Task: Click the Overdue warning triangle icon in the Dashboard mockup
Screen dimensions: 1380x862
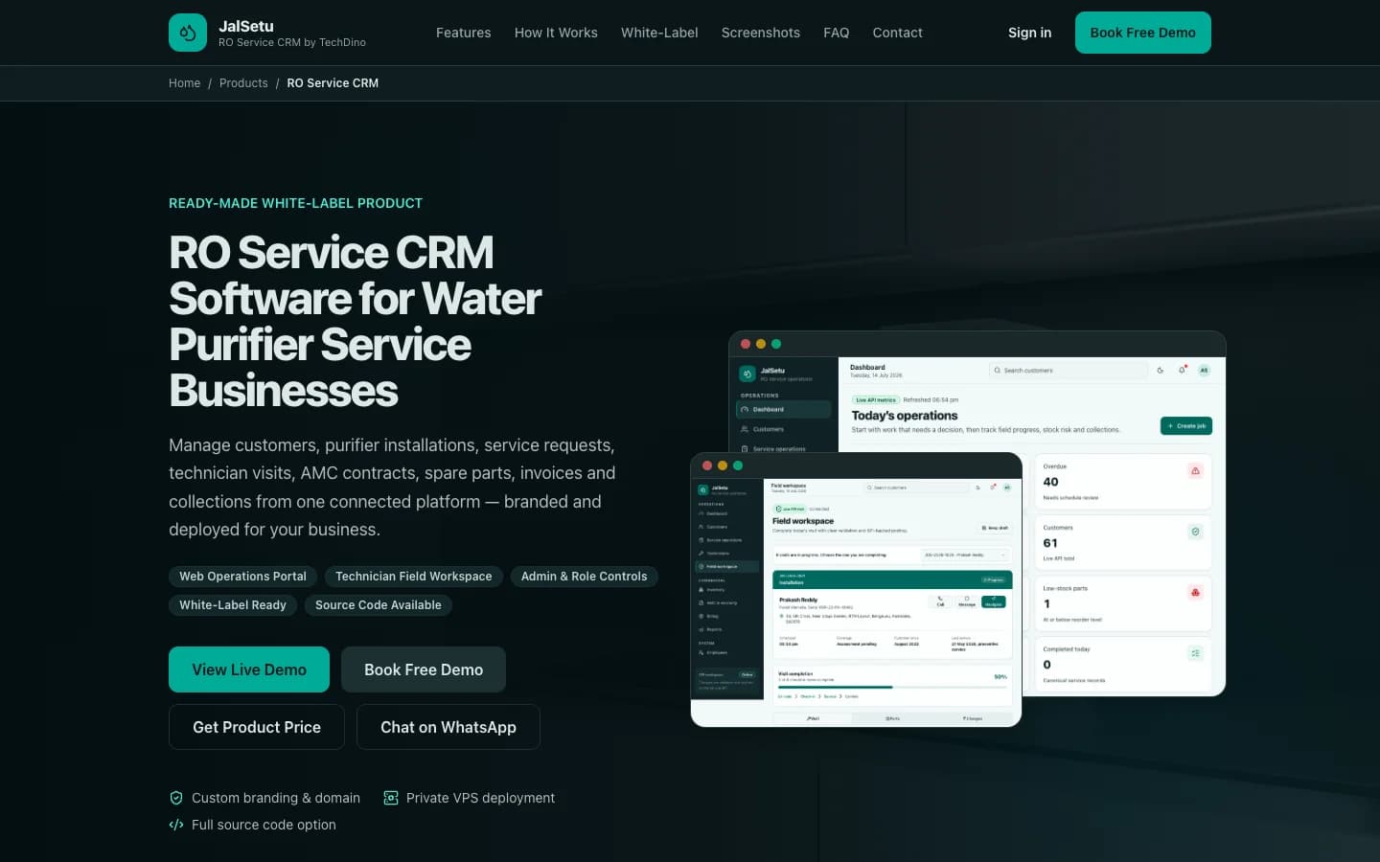Action: [x=1195, y=470]
